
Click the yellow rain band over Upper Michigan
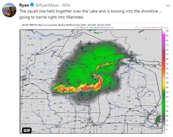pyautogui.click(x=104, y=66)
